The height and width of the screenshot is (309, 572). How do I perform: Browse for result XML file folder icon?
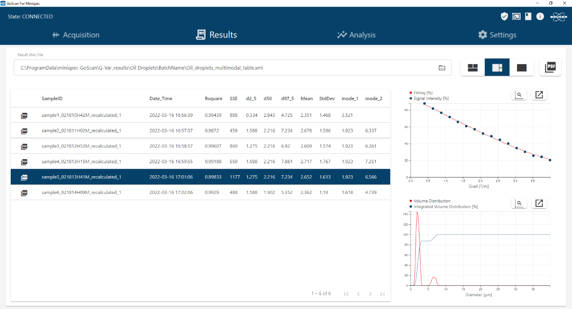coord(442,68)
